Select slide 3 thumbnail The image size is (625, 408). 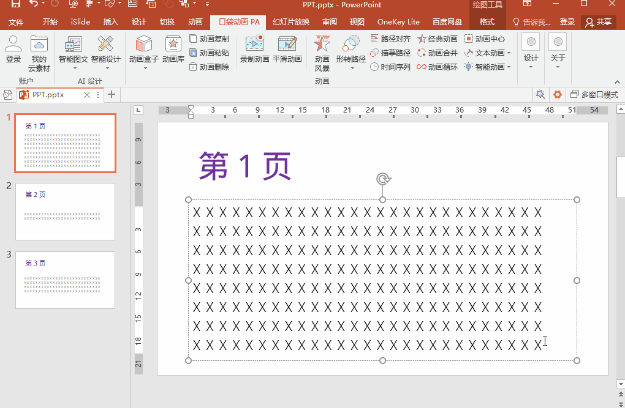[65, 280]
